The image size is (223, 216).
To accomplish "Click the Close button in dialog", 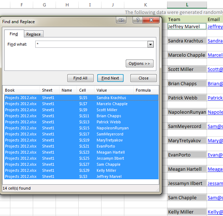I will (143, 78).
